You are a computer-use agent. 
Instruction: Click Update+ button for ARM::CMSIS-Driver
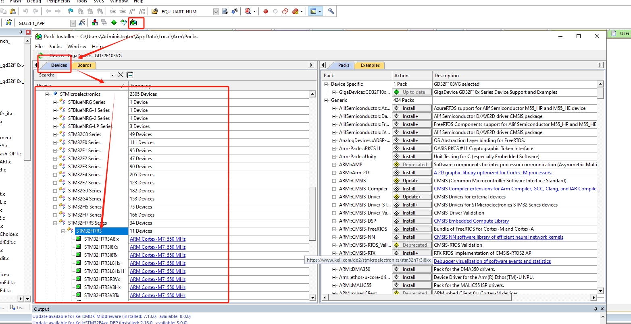point(412,197)
